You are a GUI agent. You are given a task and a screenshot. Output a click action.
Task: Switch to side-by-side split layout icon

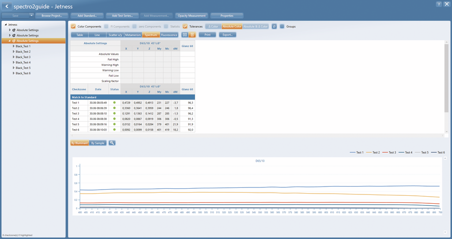point(185,35)
